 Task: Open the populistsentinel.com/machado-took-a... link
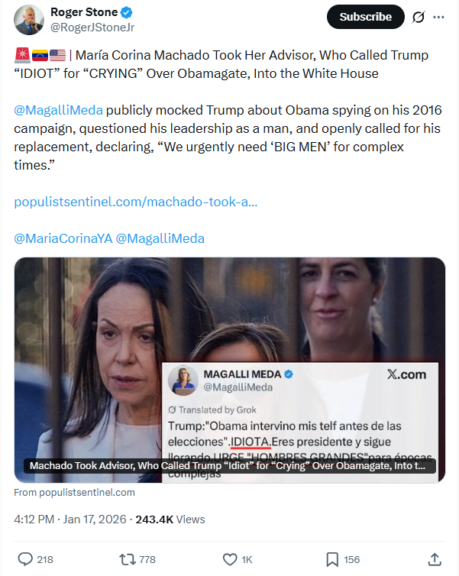(x=135, y=202)
